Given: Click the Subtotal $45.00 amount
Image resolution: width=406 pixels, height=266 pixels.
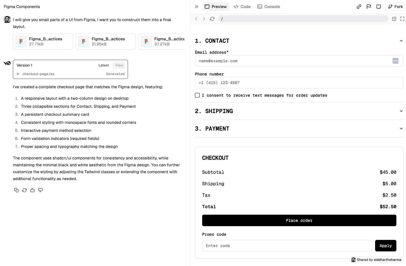Looking at the screenshot, I should (388, 172).
